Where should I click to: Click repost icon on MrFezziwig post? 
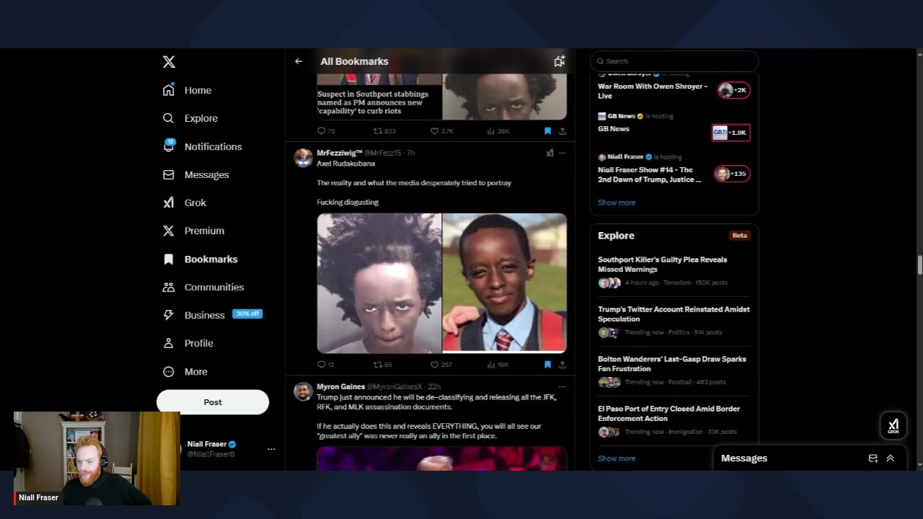click(x=378, y=365)
